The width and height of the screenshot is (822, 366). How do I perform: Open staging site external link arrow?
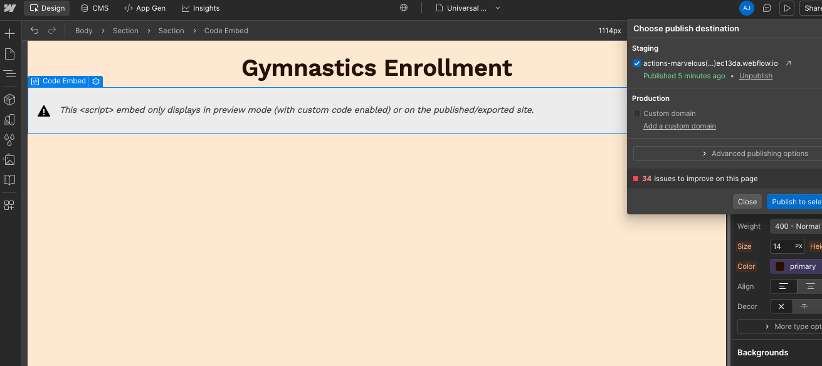789,63
